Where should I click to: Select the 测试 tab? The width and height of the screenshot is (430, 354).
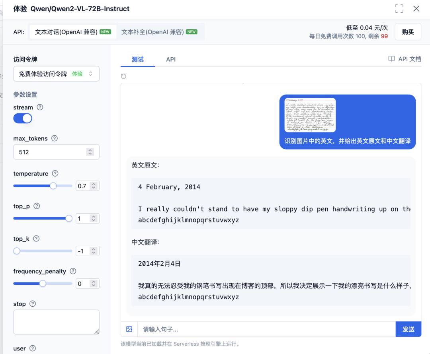pos(137,59)
